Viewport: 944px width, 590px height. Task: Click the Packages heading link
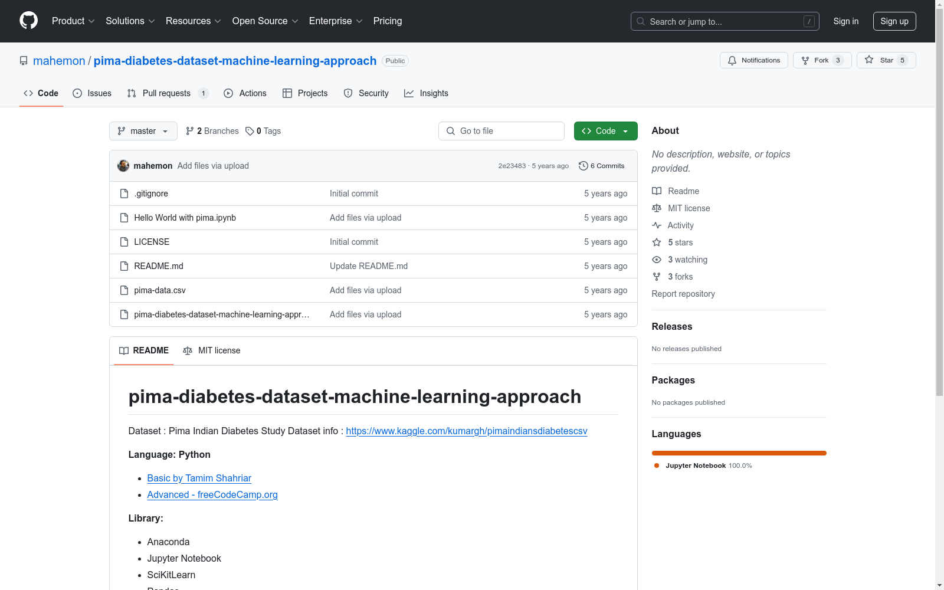pos(673,380)
